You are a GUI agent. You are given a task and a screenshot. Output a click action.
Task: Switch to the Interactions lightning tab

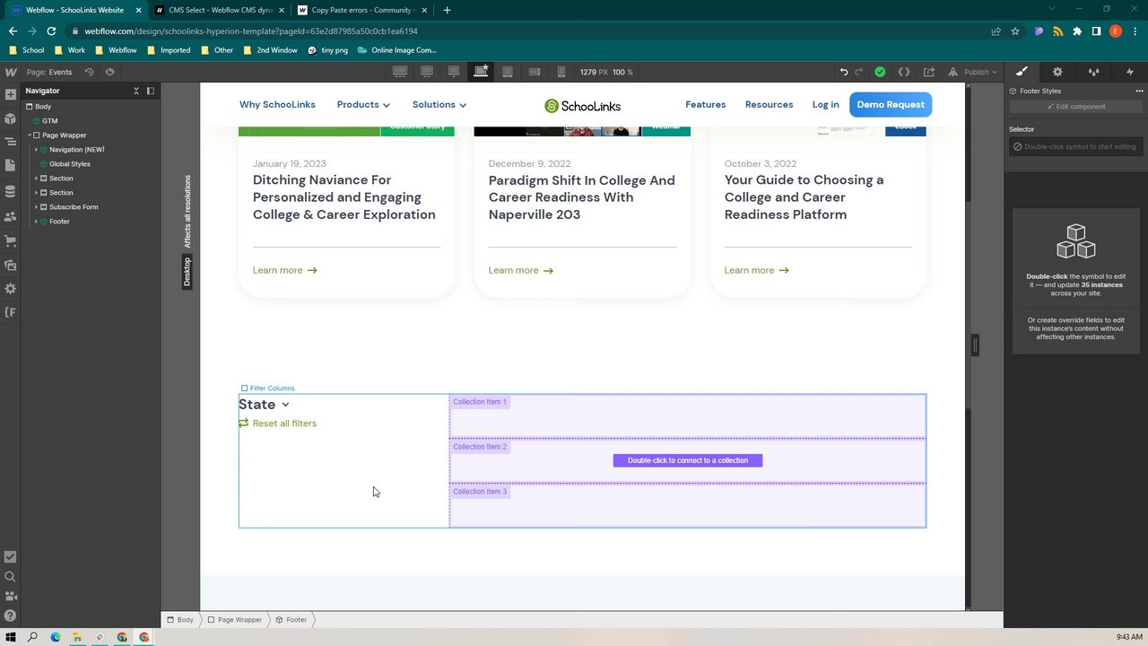(1129, 72)
